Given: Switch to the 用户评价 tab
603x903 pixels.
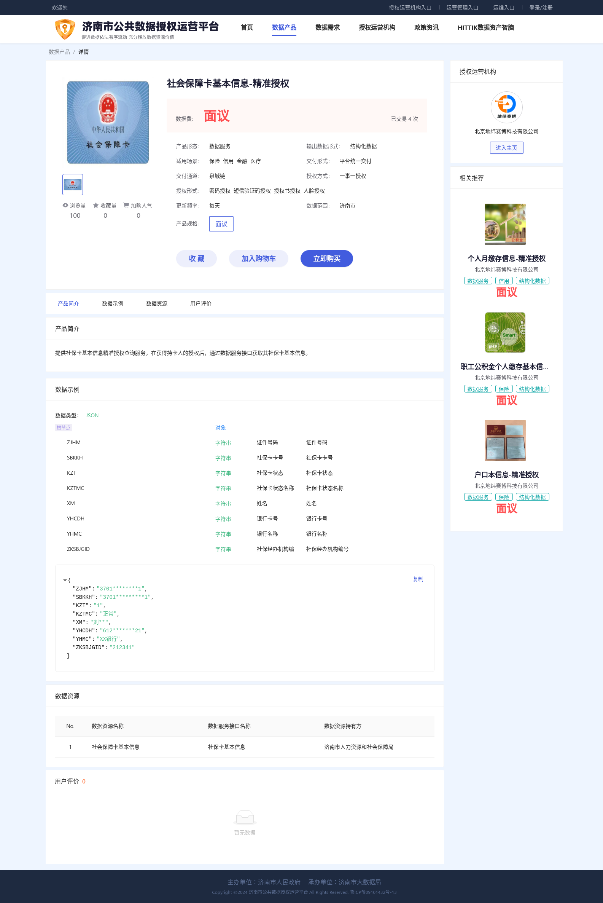Looking at the screenshot, I should tap(201, 303).
